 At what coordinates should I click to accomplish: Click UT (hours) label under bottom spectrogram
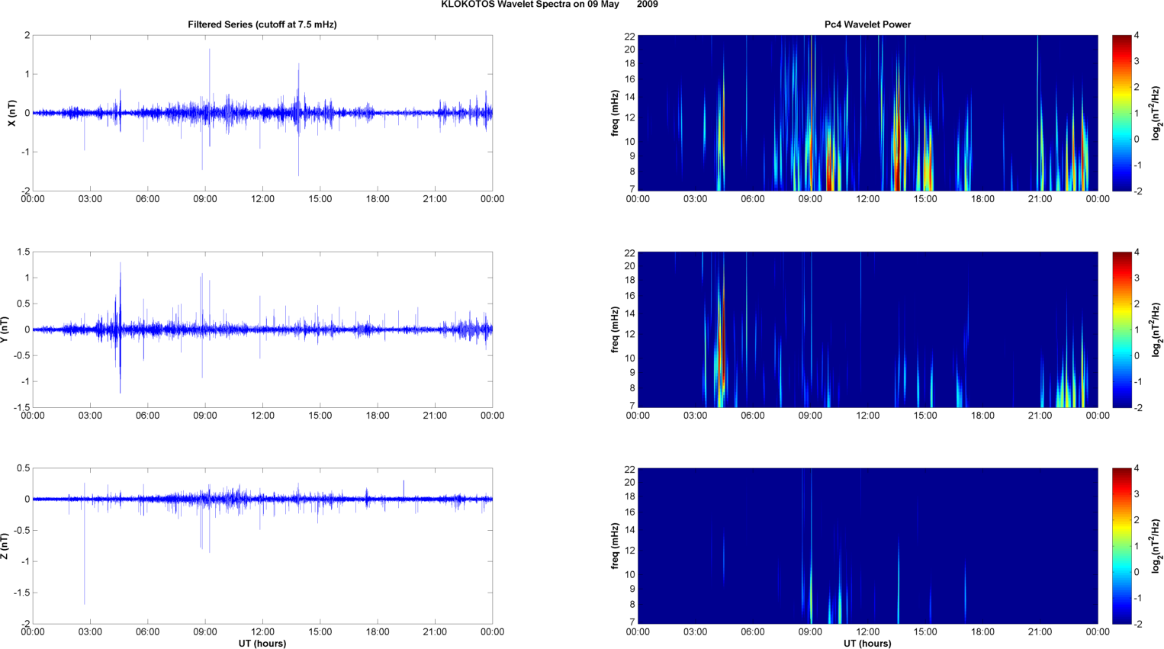pos(867,643)
